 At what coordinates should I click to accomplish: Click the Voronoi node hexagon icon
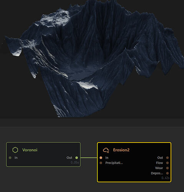[x=15, y=150]
